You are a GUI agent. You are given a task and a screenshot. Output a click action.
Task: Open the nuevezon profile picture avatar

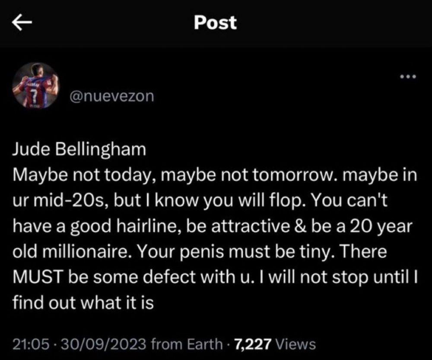[x=36, y=85]
